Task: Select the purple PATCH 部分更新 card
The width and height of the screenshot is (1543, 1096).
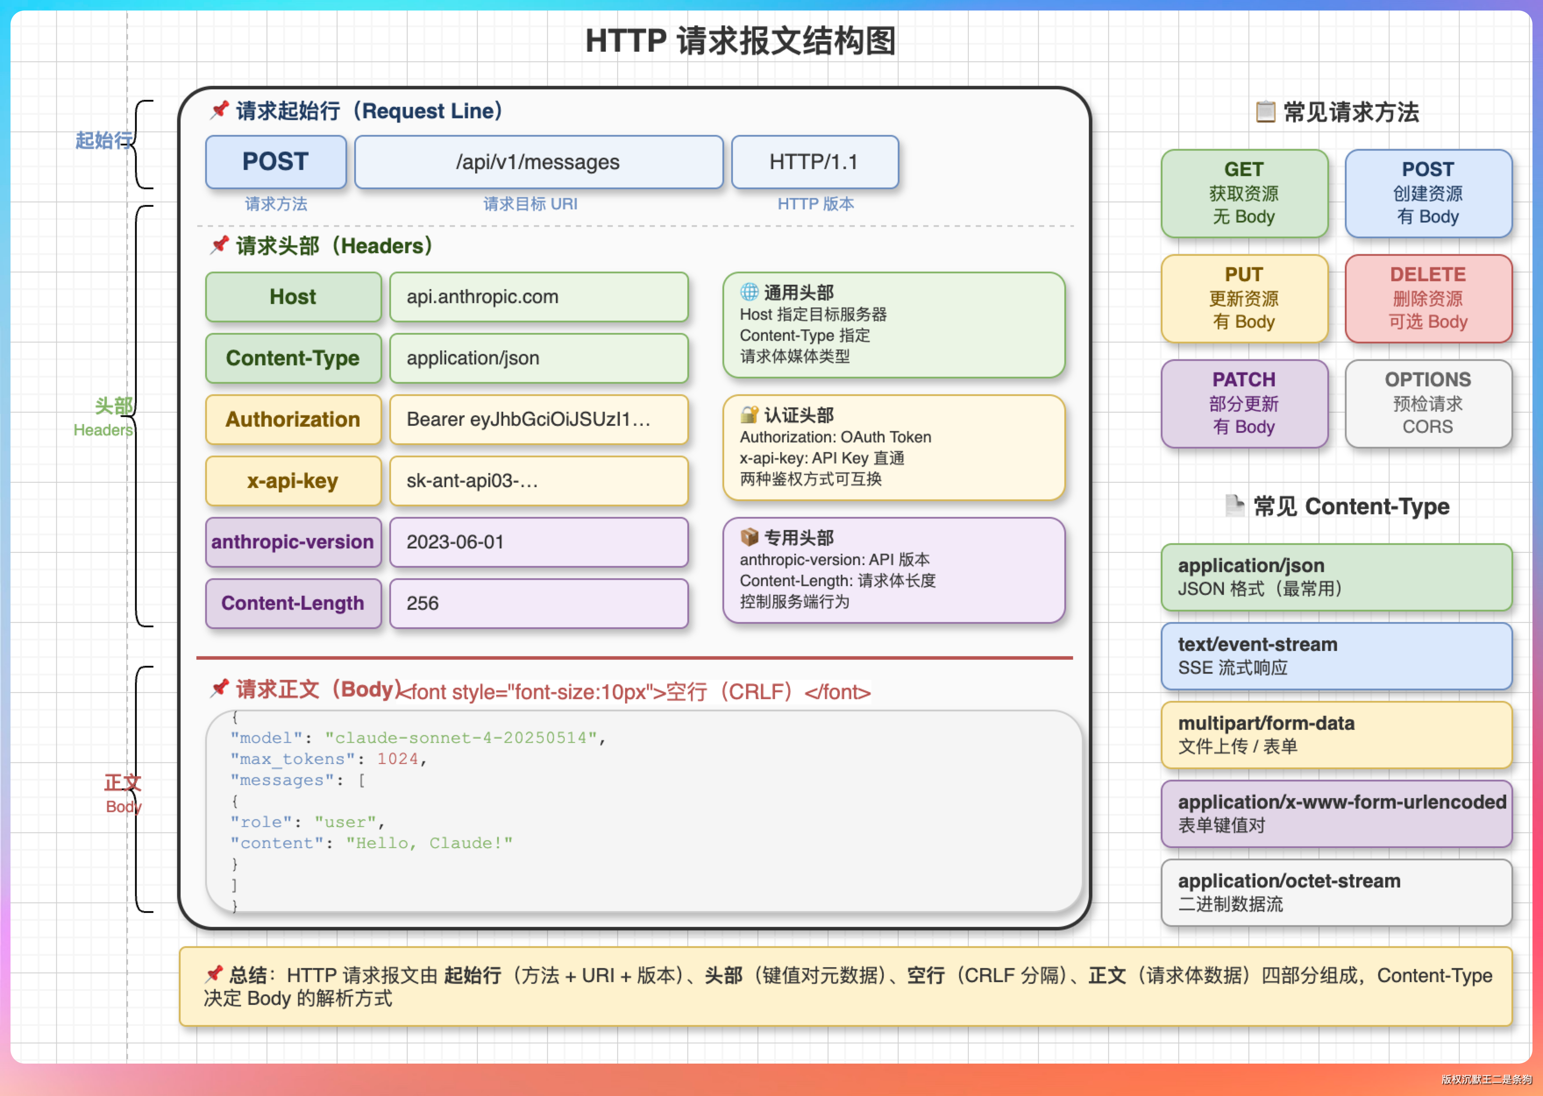Action: [1244, 403]
